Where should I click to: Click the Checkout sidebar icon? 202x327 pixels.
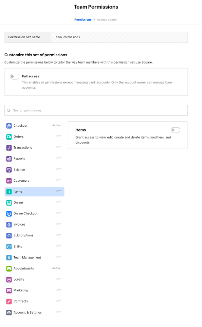(9, 125)
